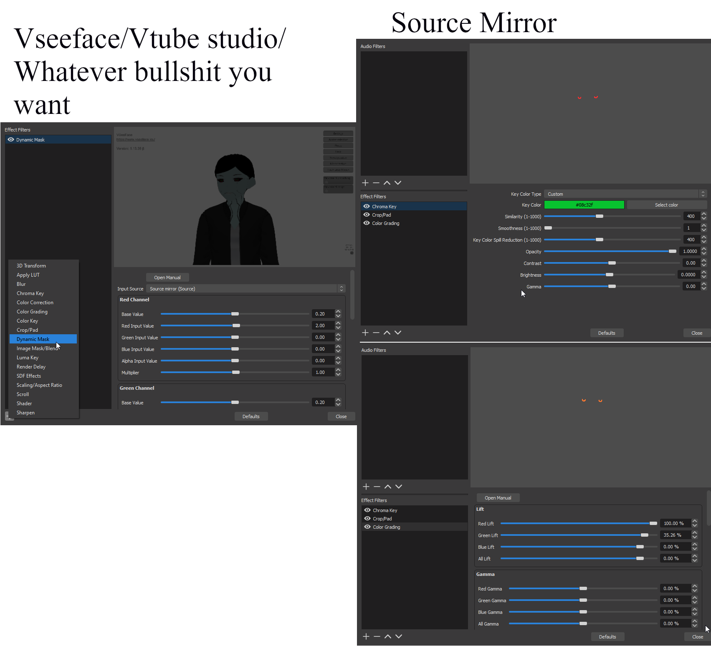This screenshot has height=646, width=711.
Task: Click minus under Audio Filters in Chroma Key window
Action: click(x=376, y=183)
